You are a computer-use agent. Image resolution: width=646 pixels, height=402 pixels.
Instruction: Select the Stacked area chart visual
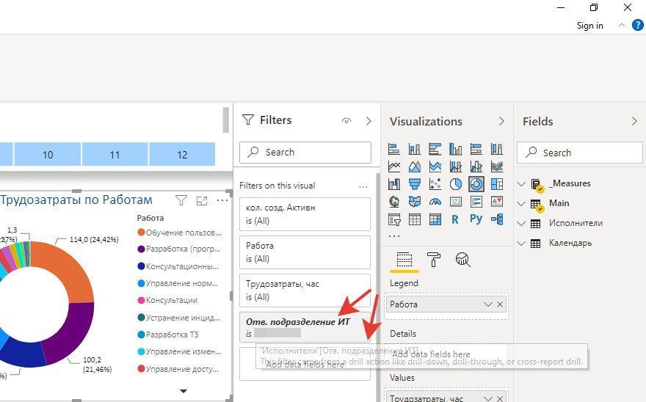[435, 167]
